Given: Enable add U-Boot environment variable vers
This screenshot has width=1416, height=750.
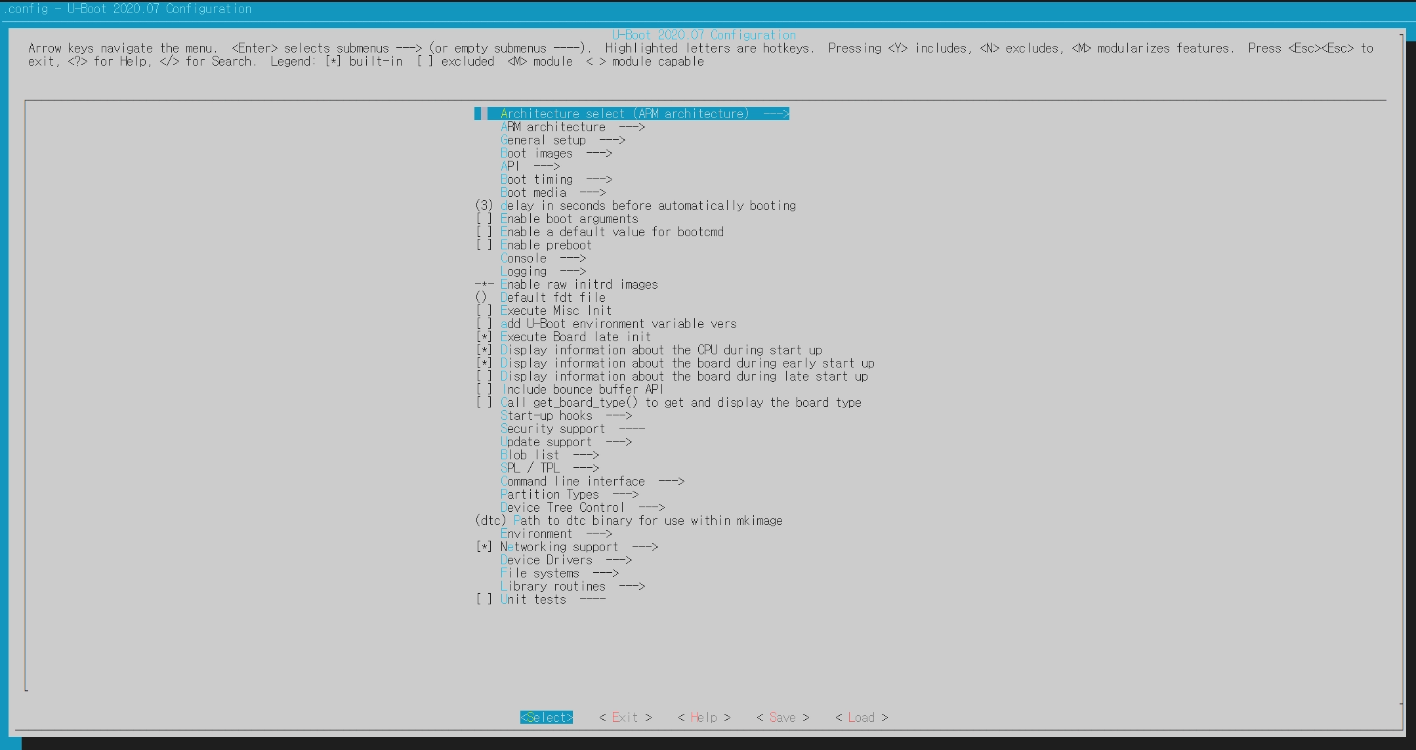Looking at the screenshot, I should pyautogui.click(x=606, y=323).
